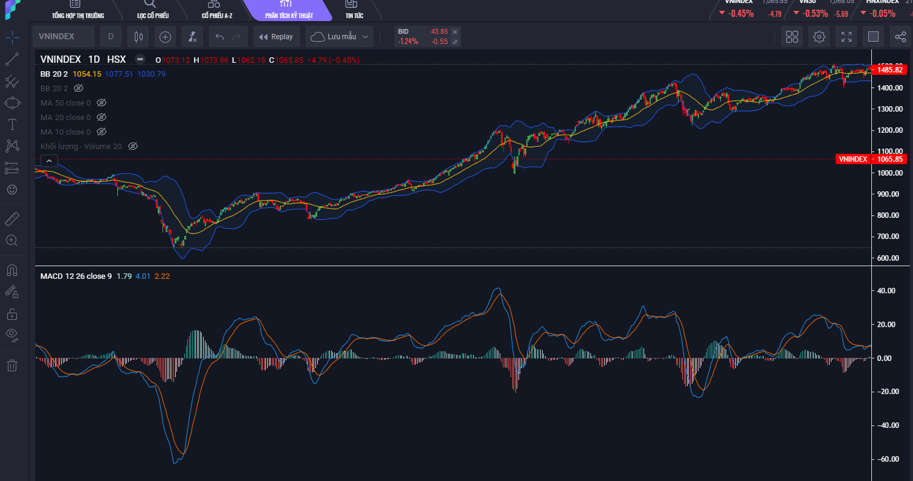Go to the Tin tức tab
913x481 pixels.
click(353, 10)
